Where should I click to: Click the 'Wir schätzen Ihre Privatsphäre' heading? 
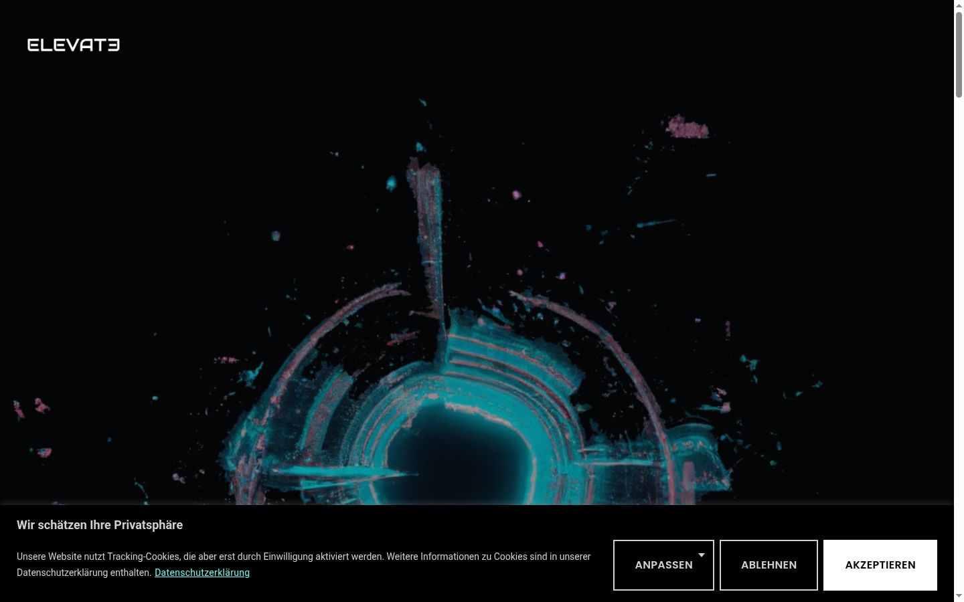click(100, 525)
